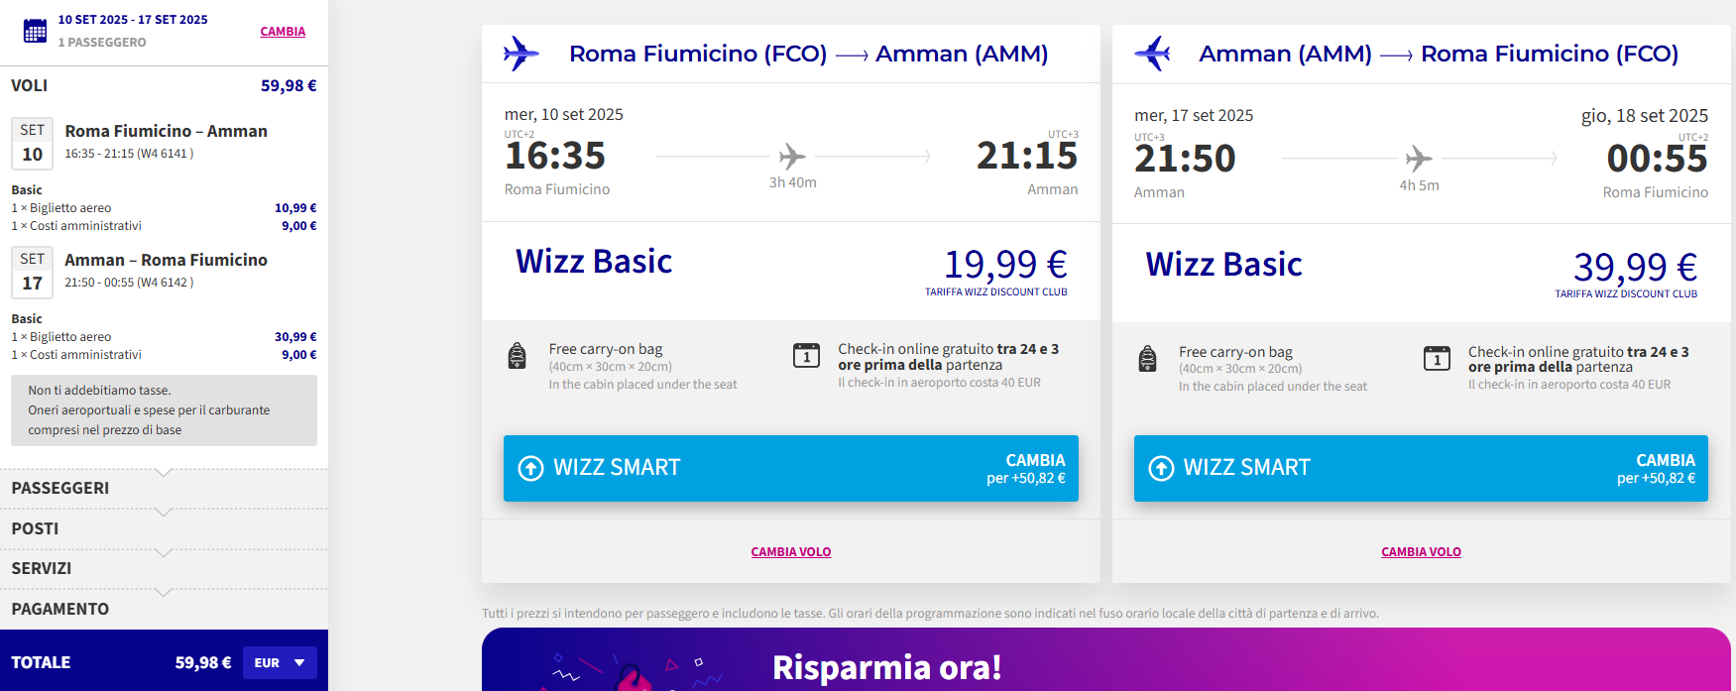Click the SET 17 date badge

click(33, 273)
